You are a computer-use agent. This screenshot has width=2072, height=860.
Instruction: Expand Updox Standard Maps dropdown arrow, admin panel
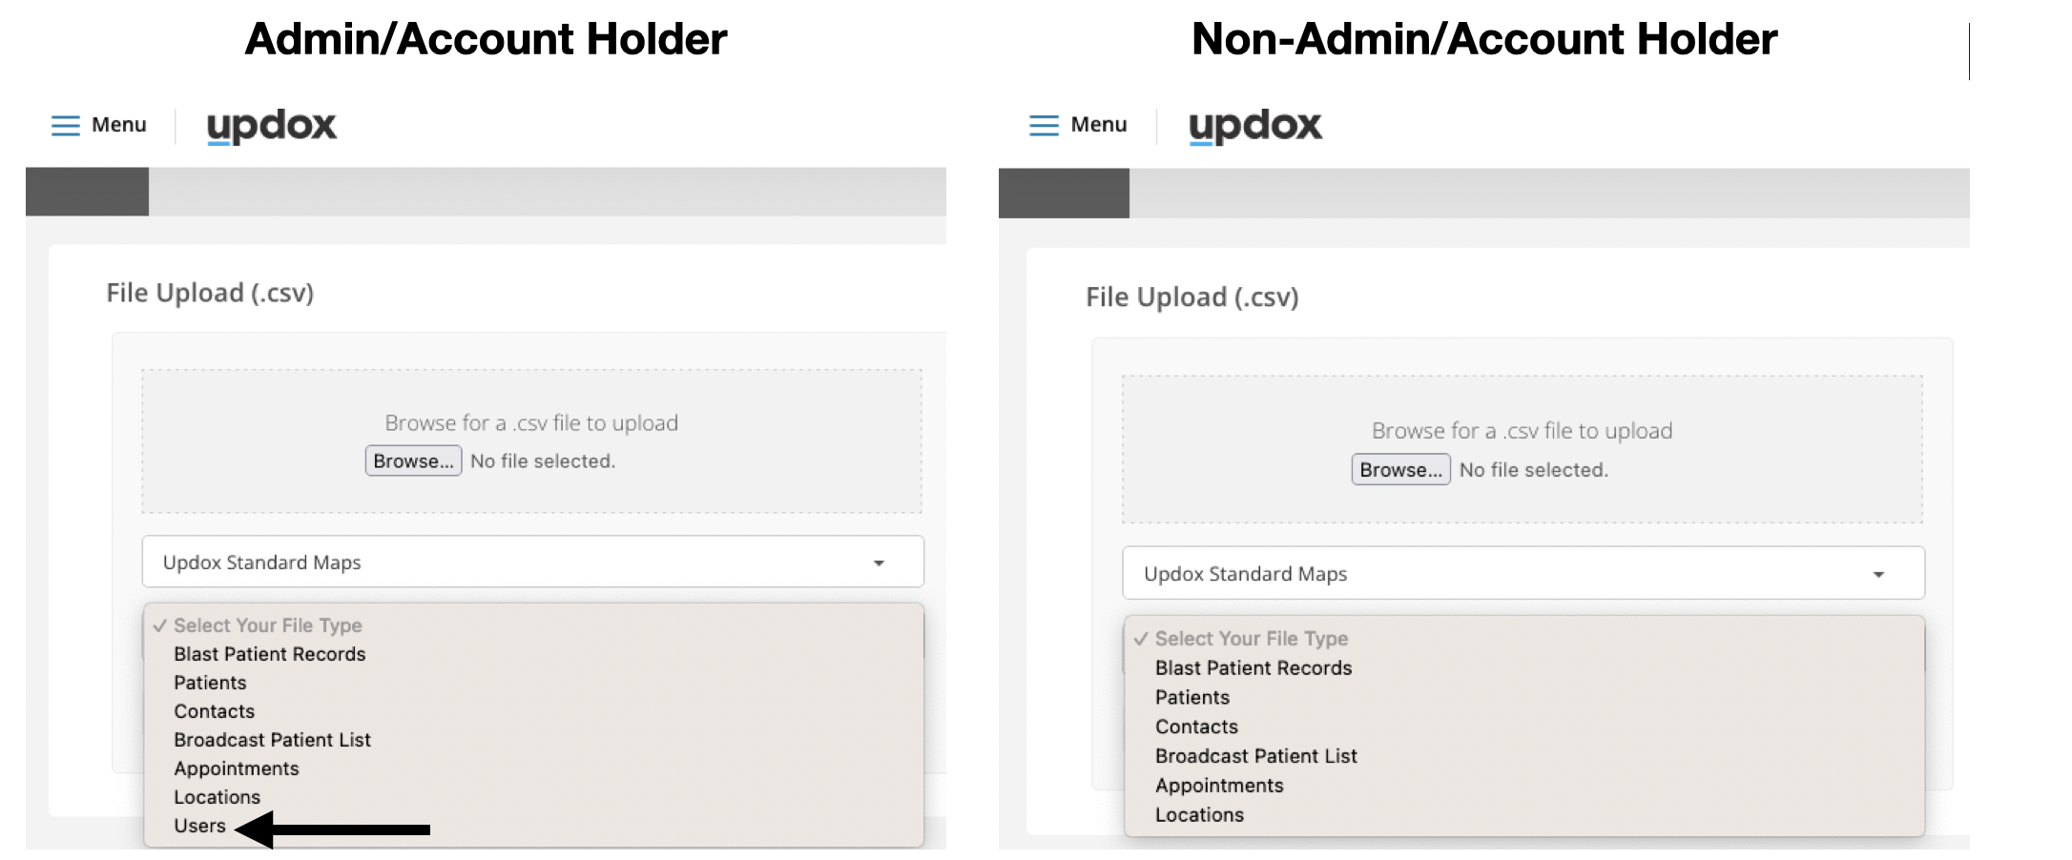879,563
